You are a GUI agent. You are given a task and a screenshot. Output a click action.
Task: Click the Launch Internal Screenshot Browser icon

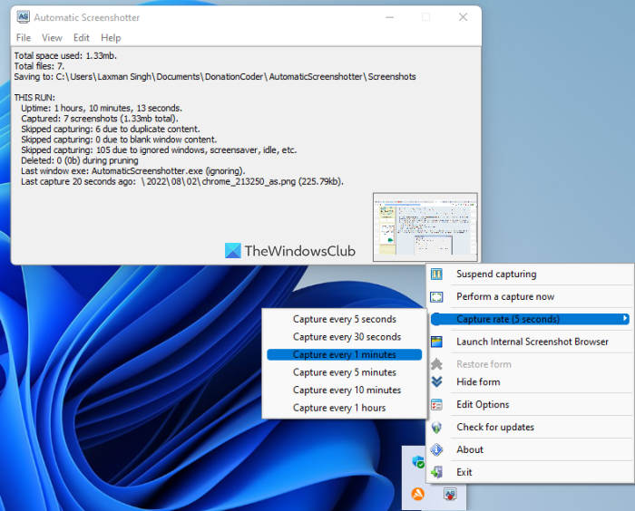click(436, 342)
